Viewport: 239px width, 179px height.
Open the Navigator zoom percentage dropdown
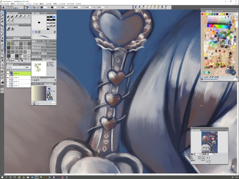(x=200, y=154)
